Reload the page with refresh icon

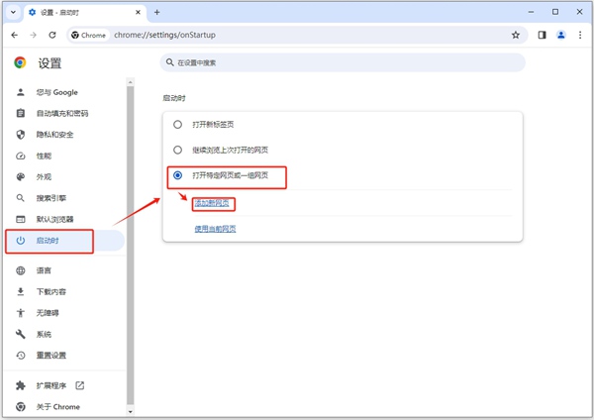[52, 36]
